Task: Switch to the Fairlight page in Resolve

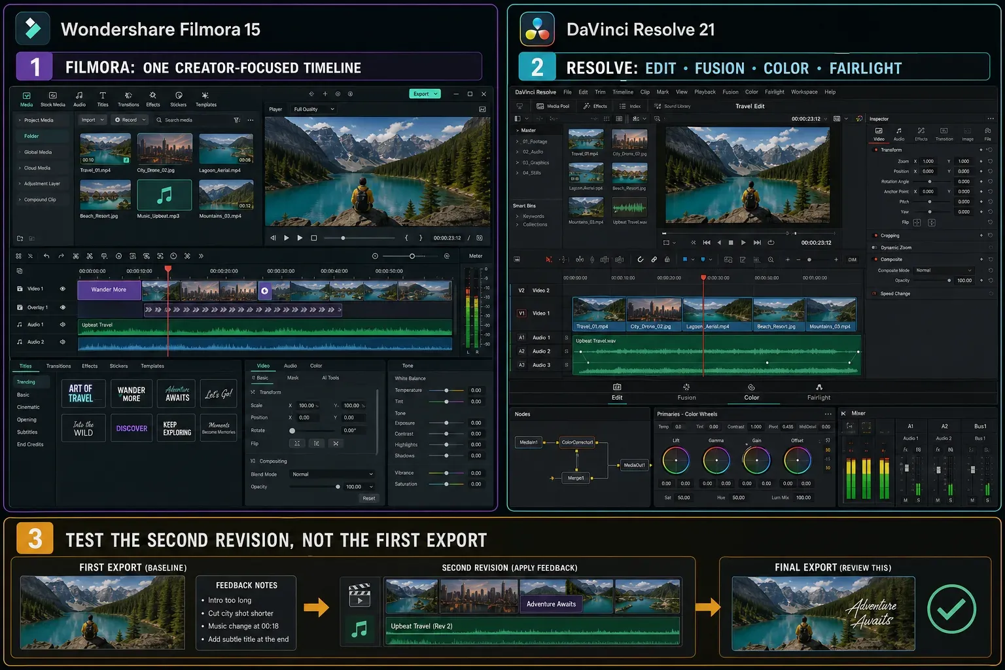Action: 819,392
